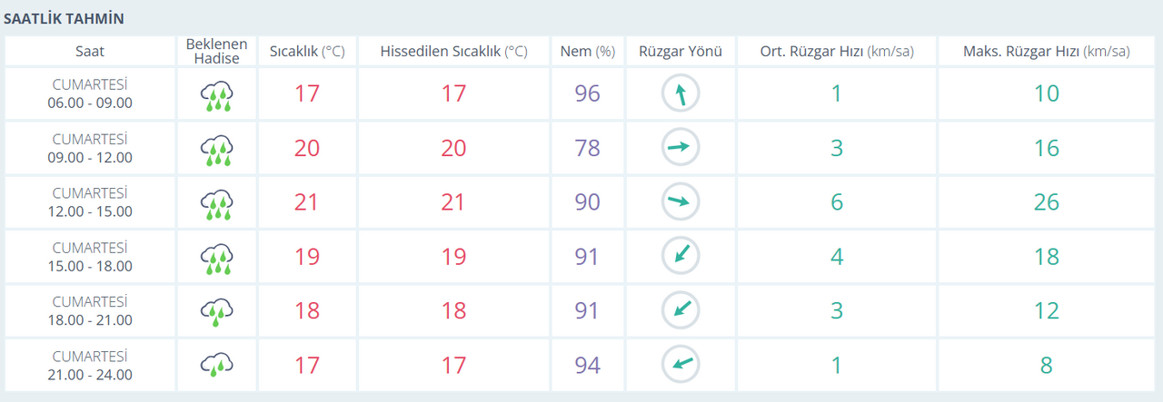Click the wind direction arrow for 12.00 - 15.00
The height and width of the screenshot is (402, 1163).
(680, 202)
